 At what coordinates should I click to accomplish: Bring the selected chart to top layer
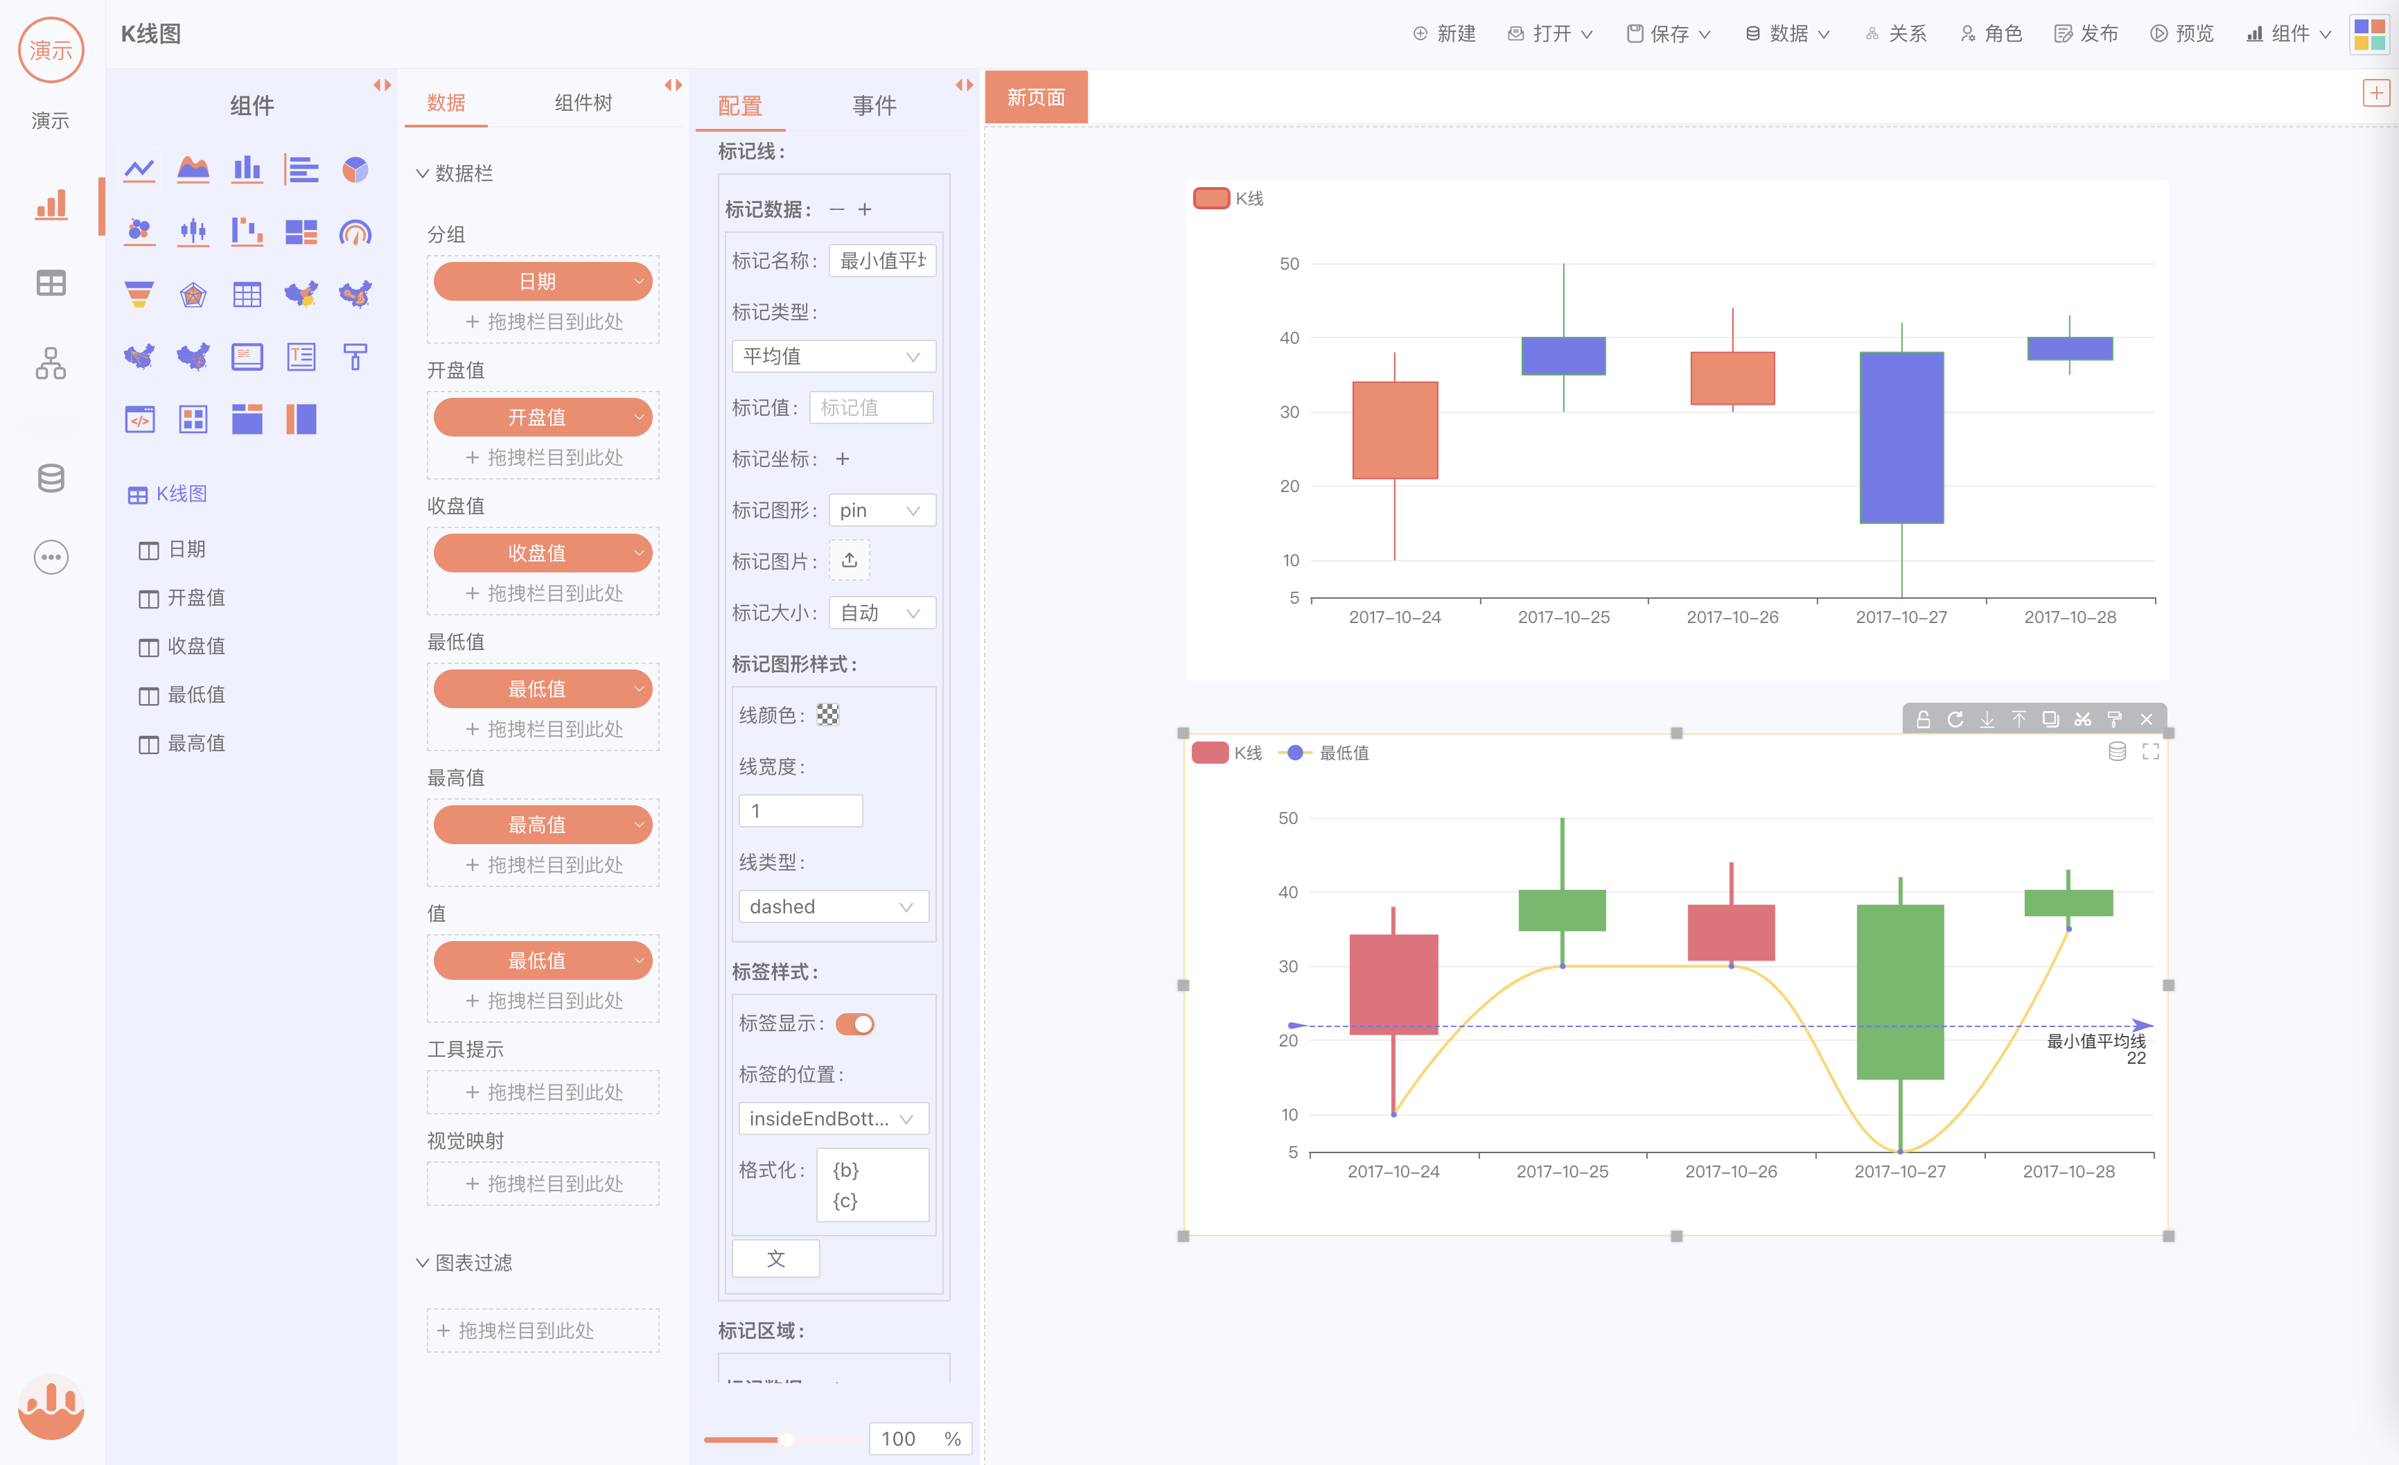[2019, 719]
